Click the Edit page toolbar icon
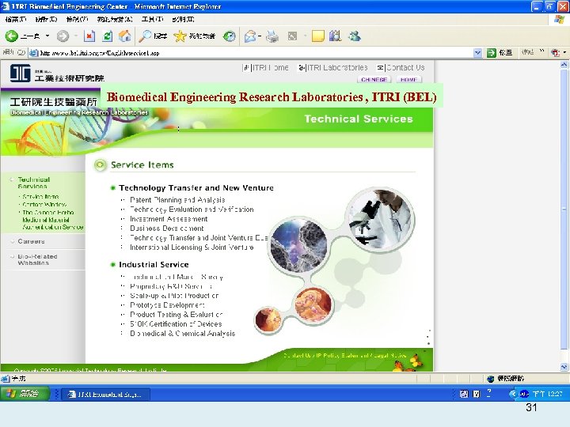The height and width of the screenshot is (427, 570). pos(292,36)
